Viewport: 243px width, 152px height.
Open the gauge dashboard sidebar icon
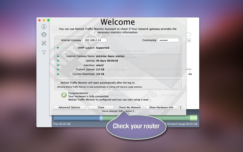pyautogui.click(x=44, y=35)
